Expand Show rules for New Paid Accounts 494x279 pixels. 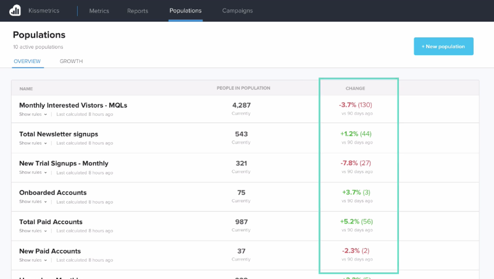pos(33,260)
